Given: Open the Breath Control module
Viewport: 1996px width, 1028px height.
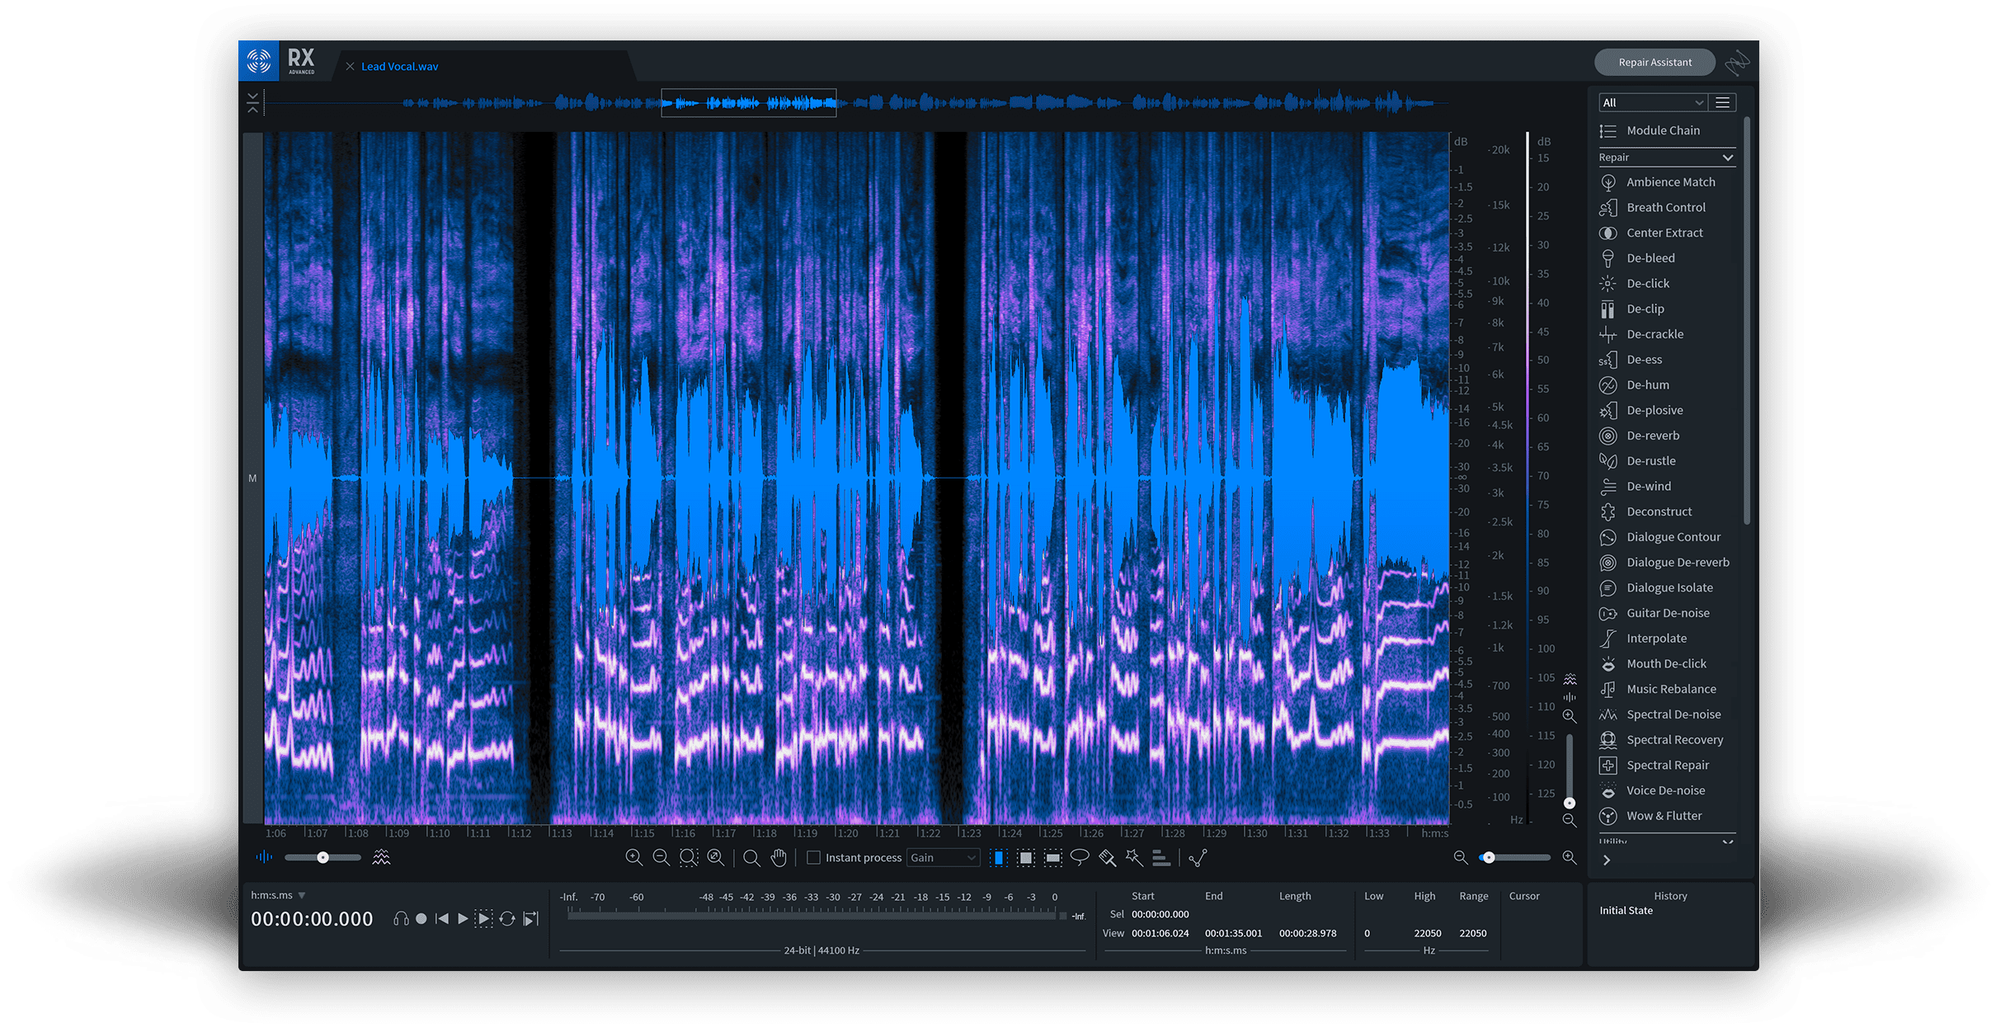Looking at the screenshot, I should 1666,207.
